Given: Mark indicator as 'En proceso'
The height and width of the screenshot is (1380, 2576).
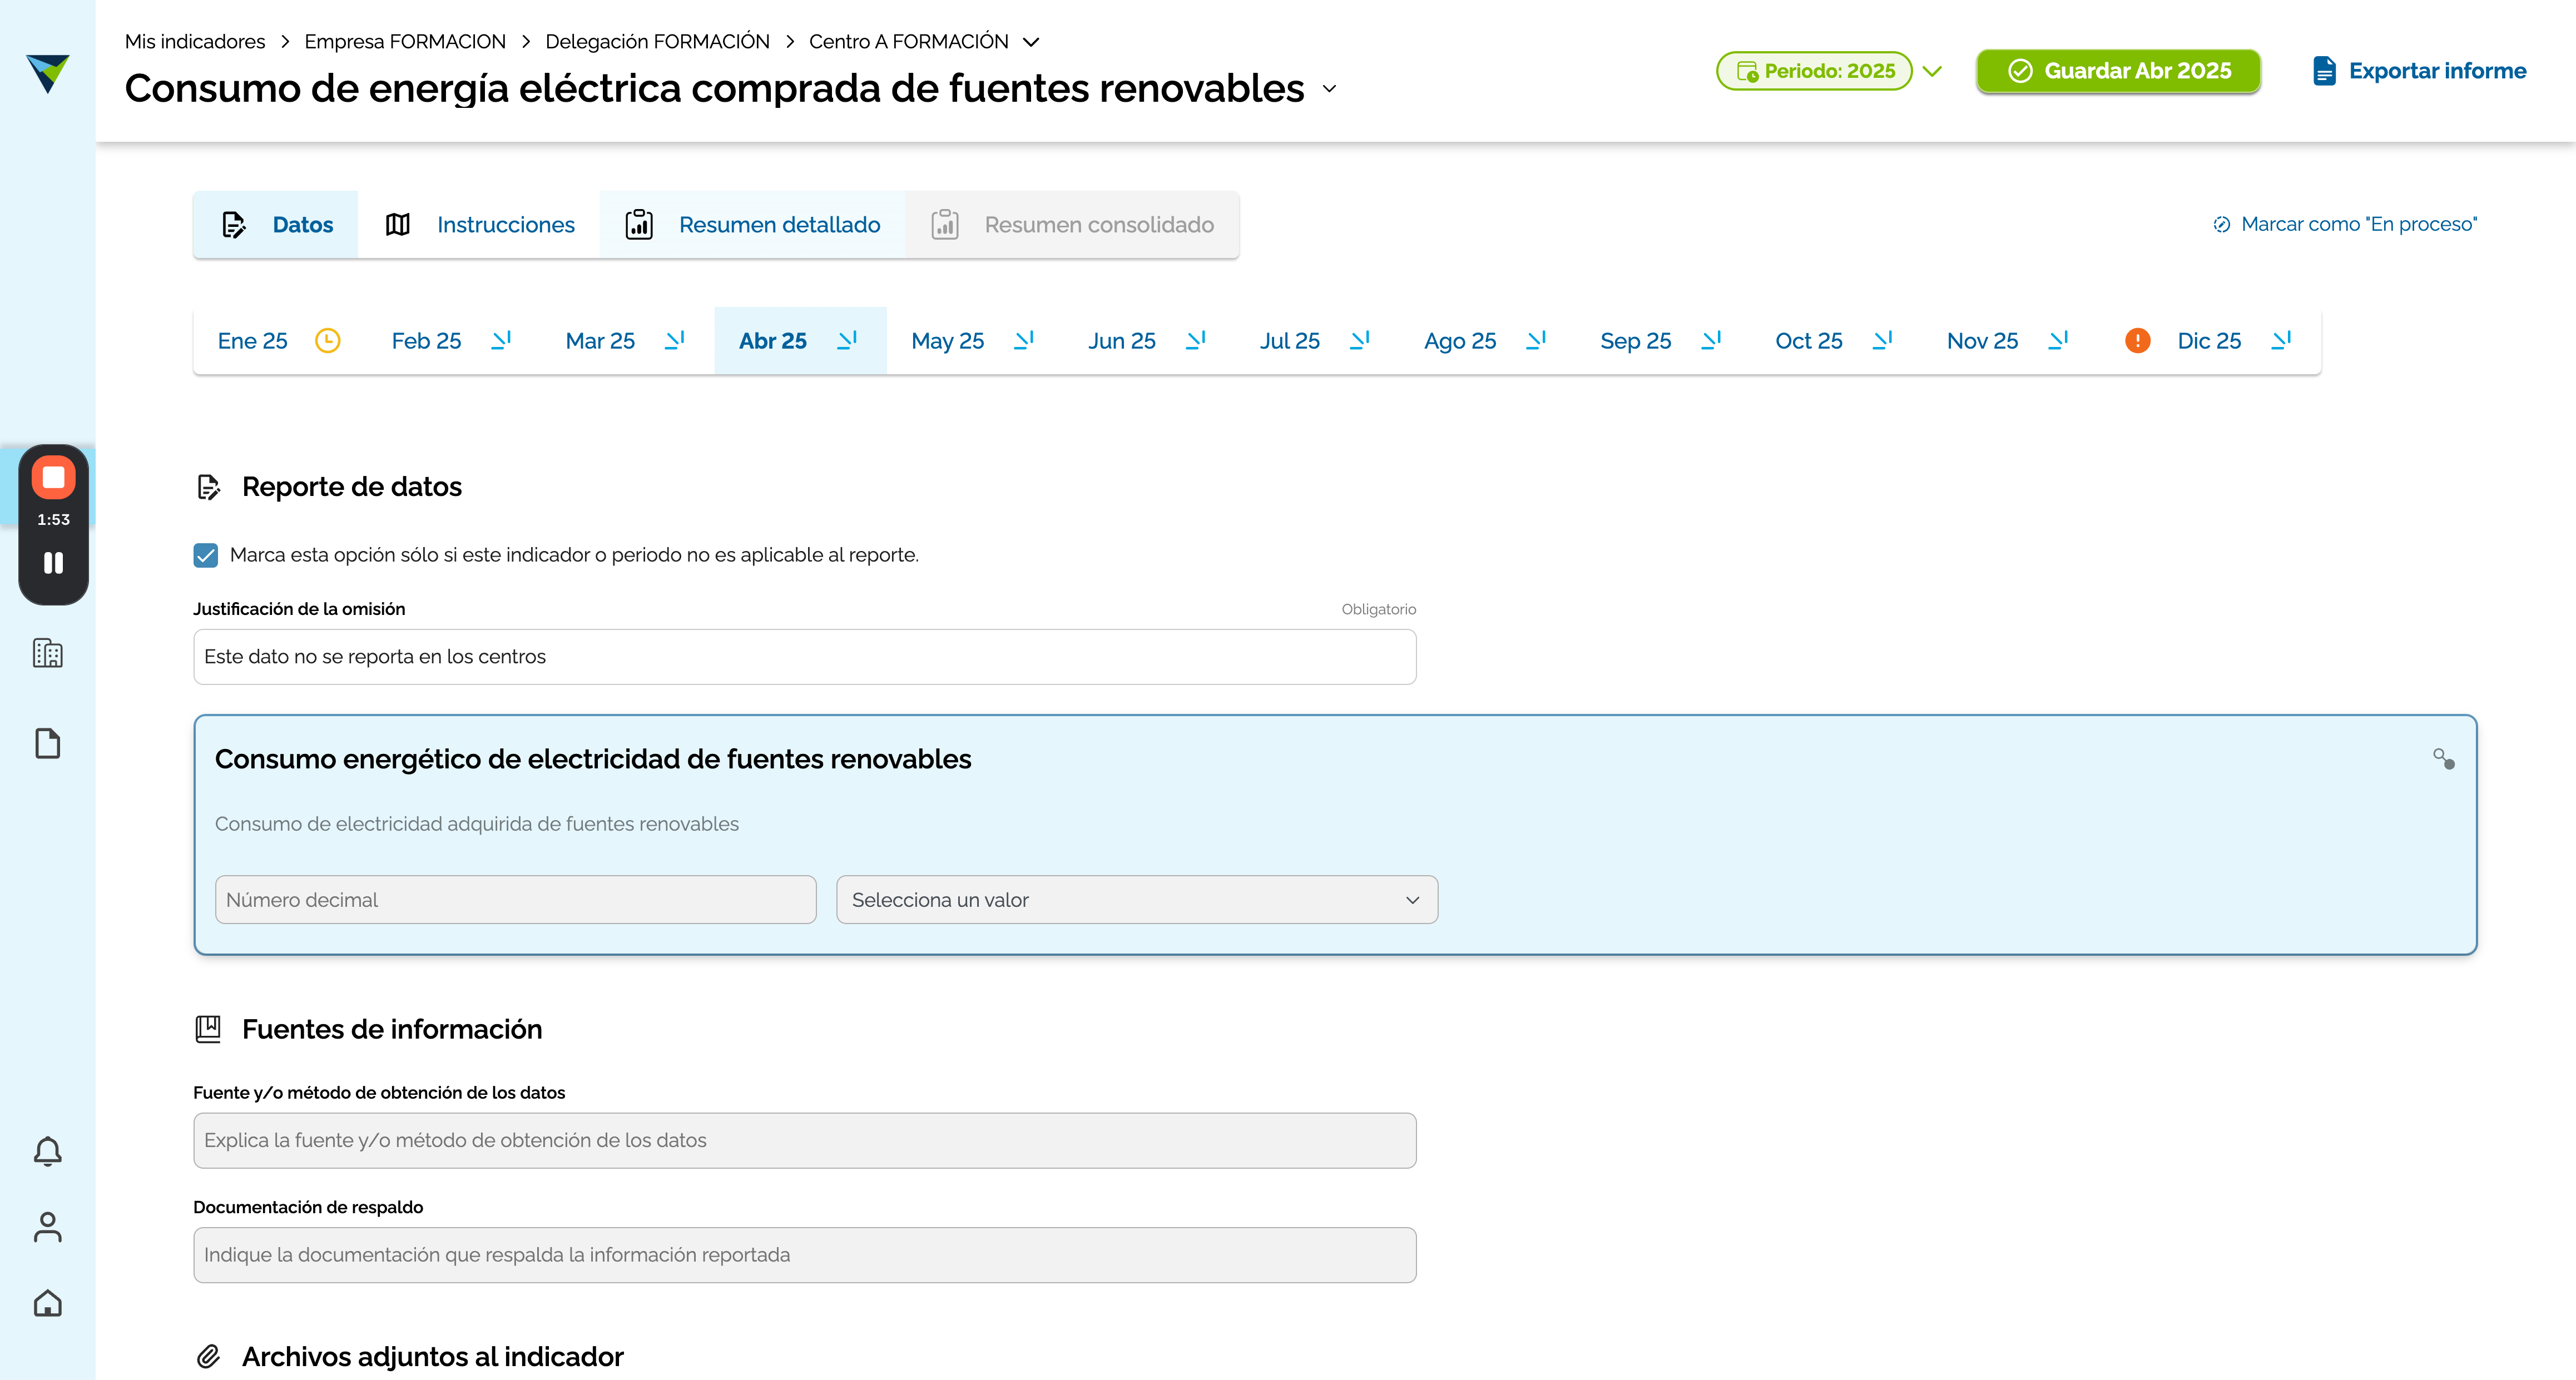Looking at the screenshot, I should [x=2345, y=224].
